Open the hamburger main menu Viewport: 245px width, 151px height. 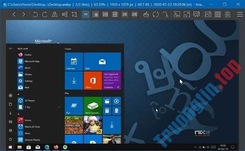pos(240,15)
